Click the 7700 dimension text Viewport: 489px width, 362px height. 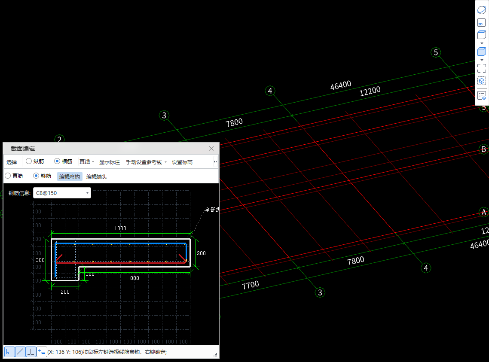(251, 285)
